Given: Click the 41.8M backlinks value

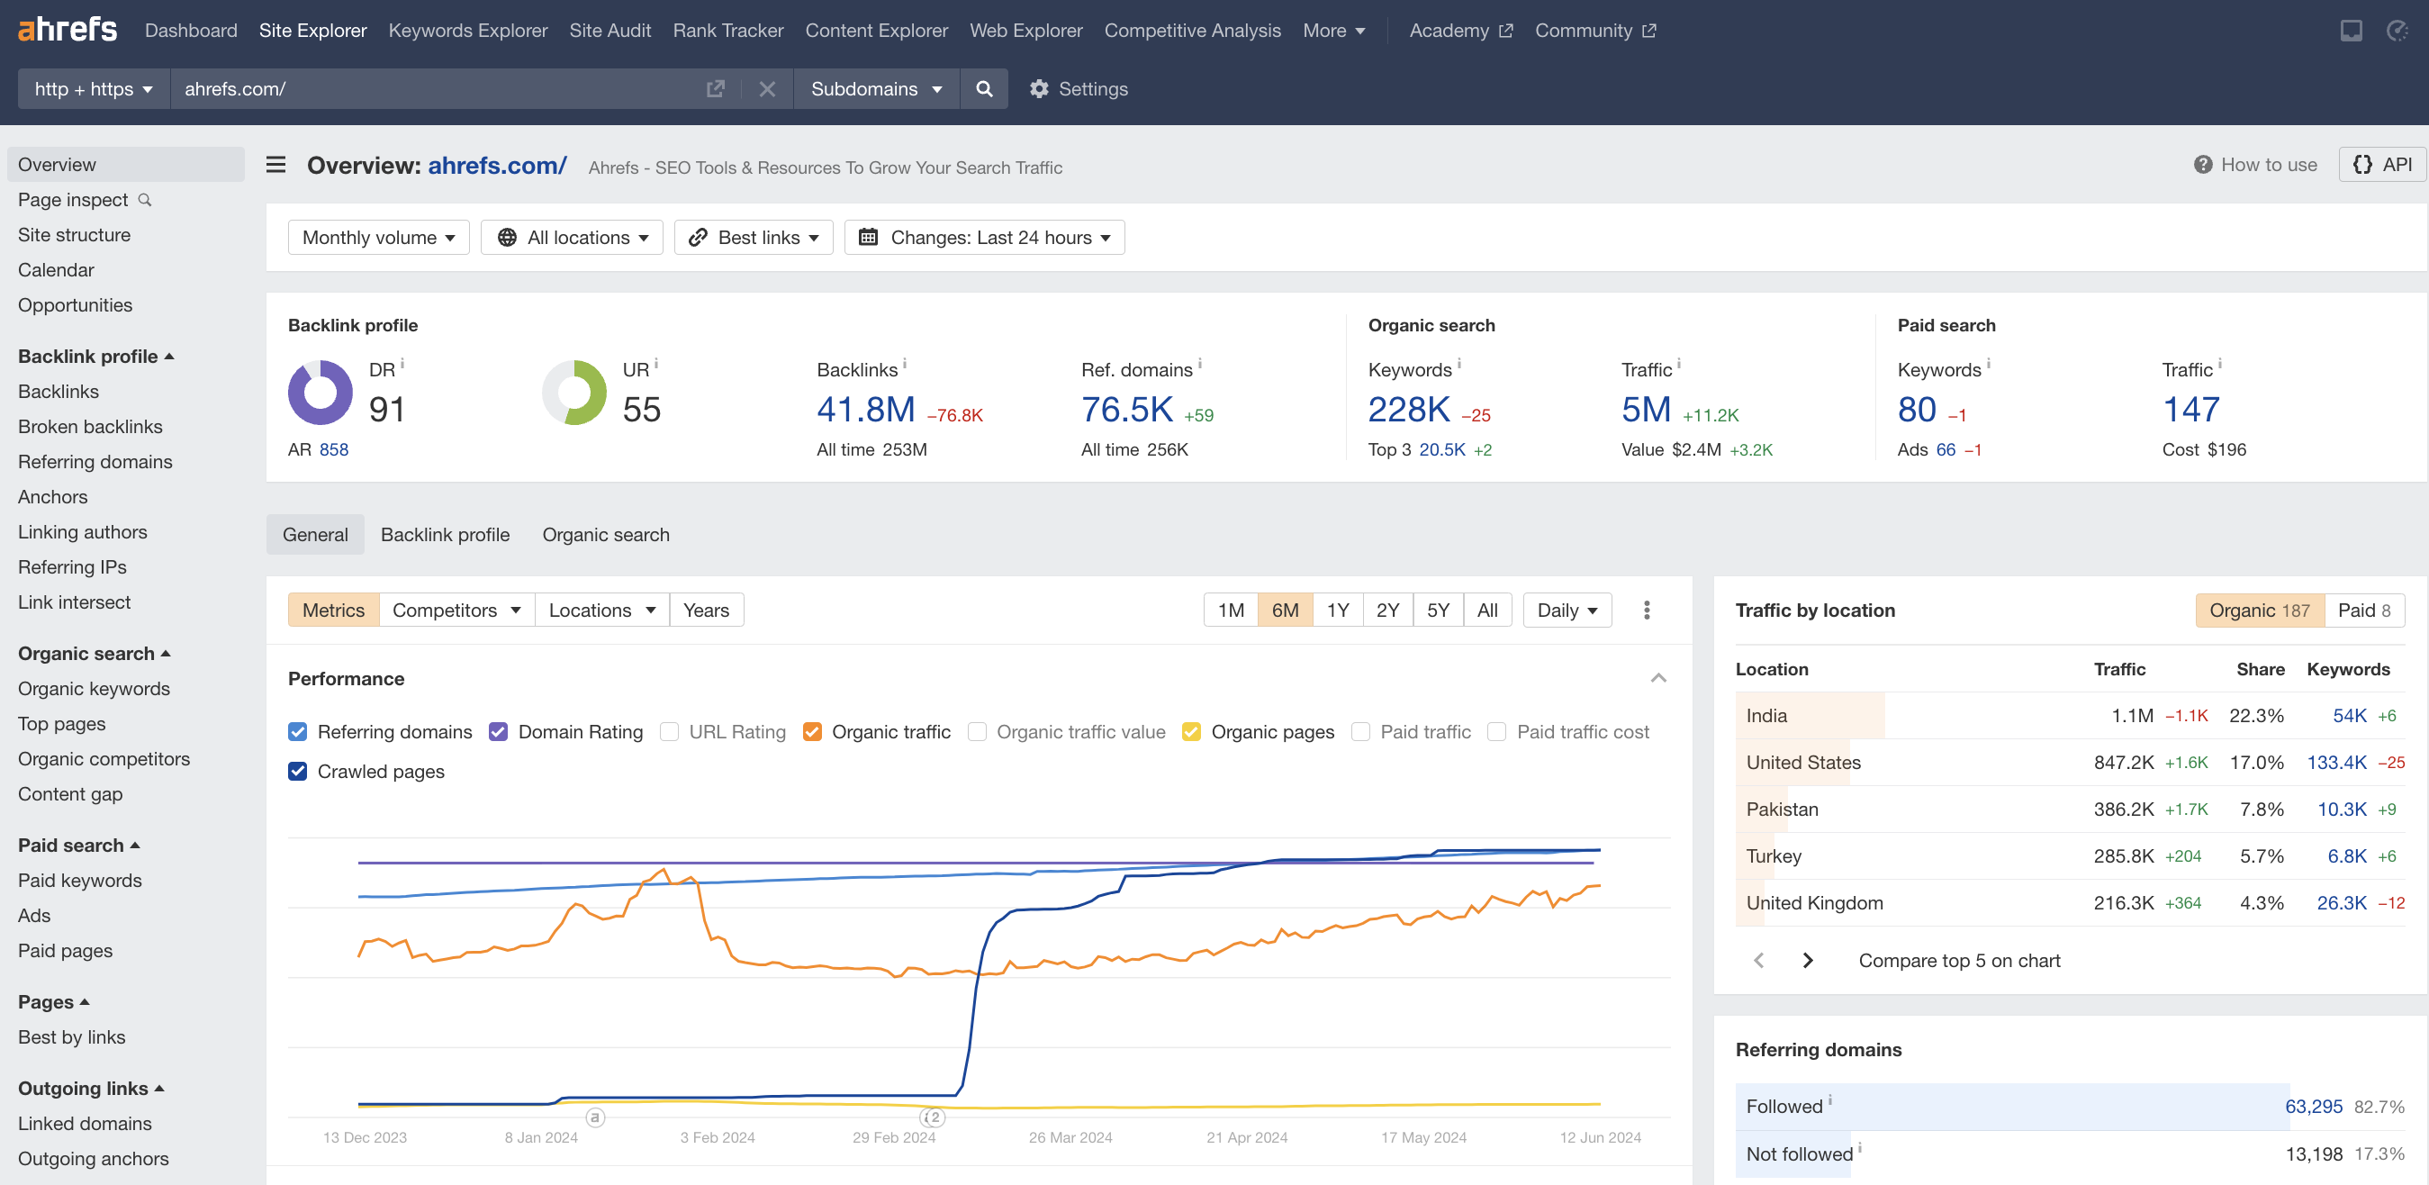Looking at the screenshot, I should point(865,410).
